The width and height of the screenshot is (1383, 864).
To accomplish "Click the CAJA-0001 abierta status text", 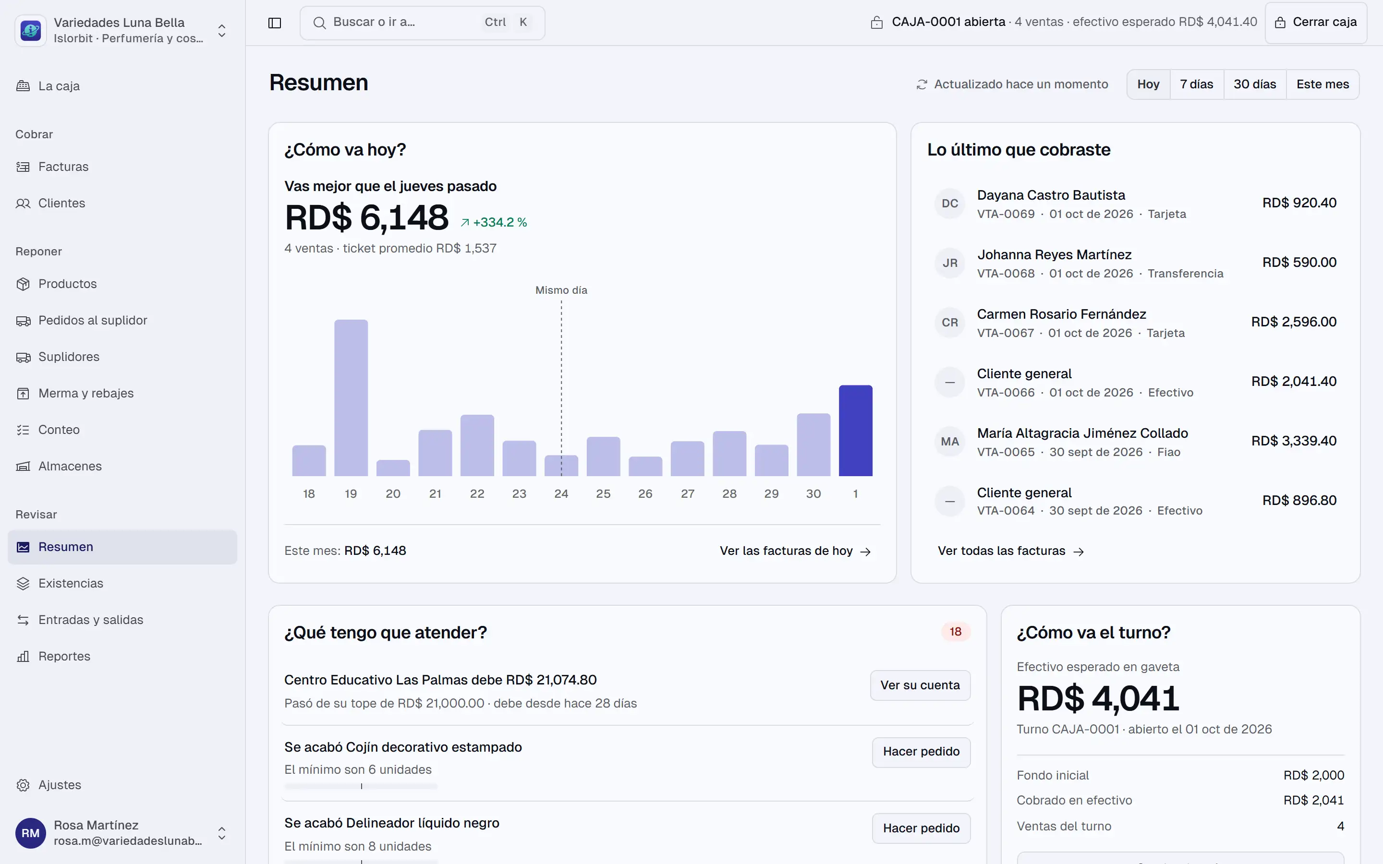I will click(x=948, y=22).
